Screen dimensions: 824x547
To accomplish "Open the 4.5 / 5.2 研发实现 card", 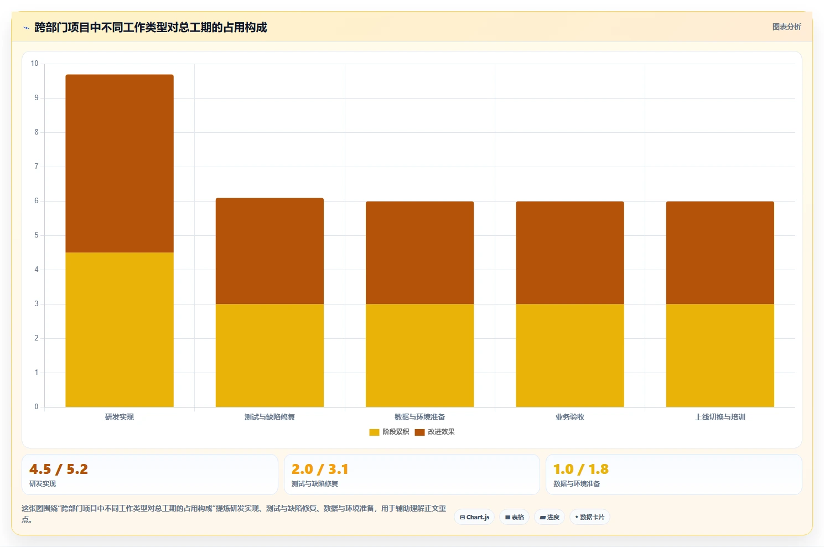I will (x=150, y=474).
